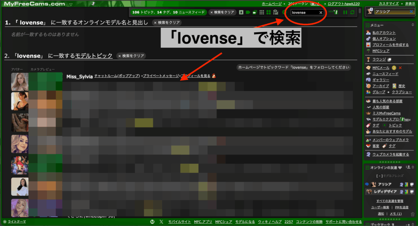Open あなたにおすすめのモデル in the menu
The width and height of the screenshot is (418, 226).
(x=392, y=132)
